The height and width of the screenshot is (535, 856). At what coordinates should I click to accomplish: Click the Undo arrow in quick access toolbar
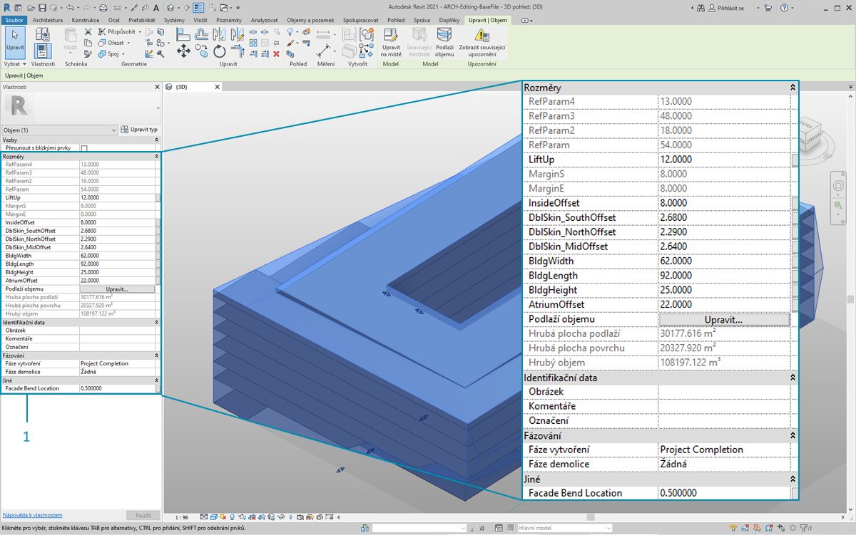point(69,7)
